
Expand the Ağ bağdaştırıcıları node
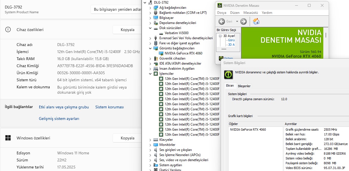[x=150, y=8]
